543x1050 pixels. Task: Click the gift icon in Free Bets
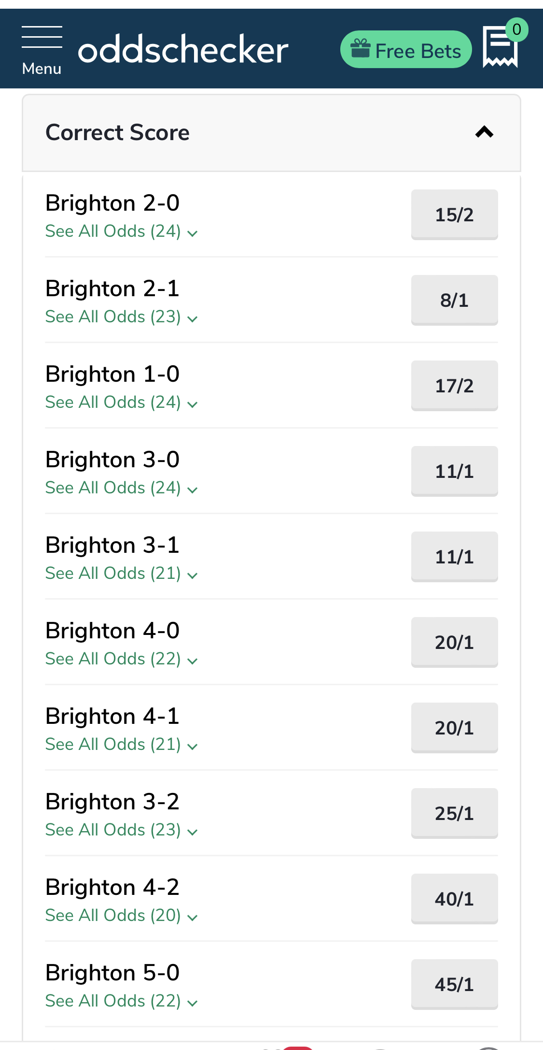[x=361, y=48]
